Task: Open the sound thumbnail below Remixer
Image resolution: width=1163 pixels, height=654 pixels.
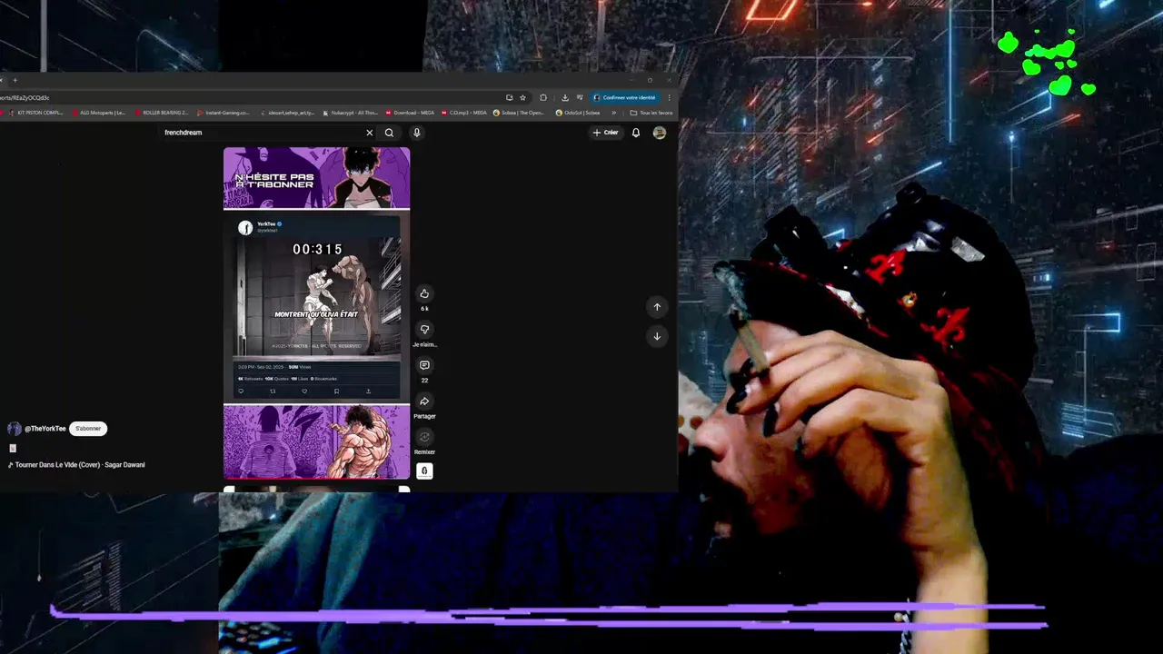Action: tap(424, 471)
